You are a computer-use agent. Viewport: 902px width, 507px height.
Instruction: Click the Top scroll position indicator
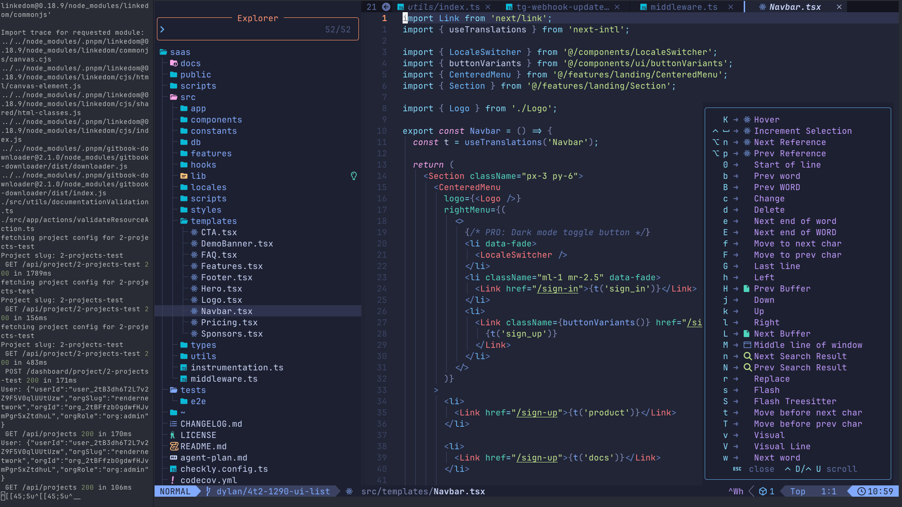coord(798,492)
